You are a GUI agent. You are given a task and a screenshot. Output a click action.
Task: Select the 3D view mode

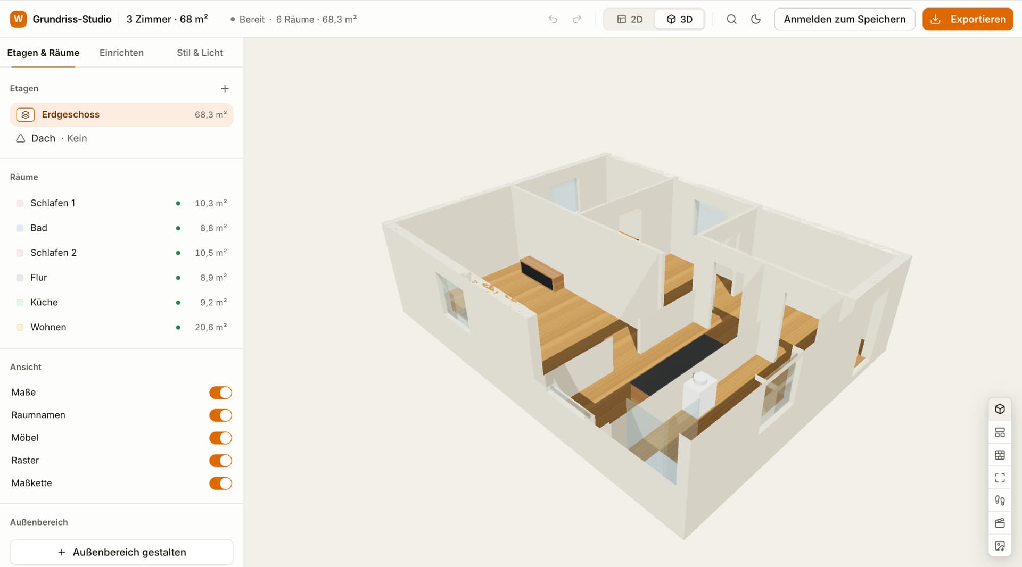point(680,19)
